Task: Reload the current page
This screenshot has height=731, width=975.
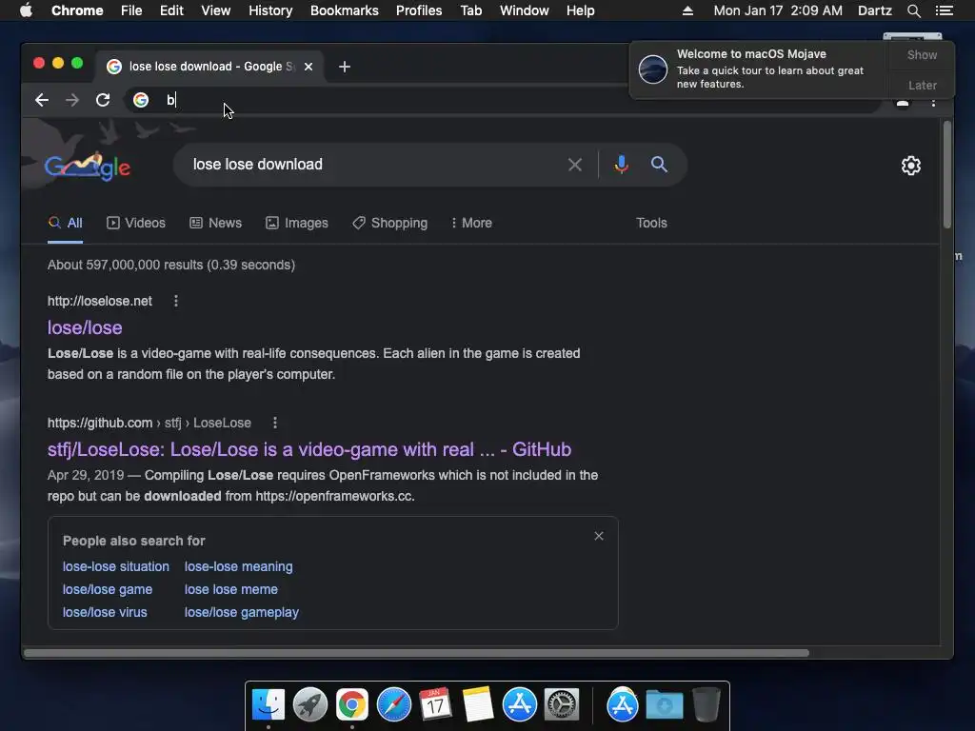Action: (x=103, y=100)
